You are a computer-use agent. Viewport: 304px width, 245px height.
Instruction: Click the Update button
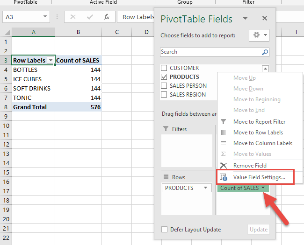(259, 229)
